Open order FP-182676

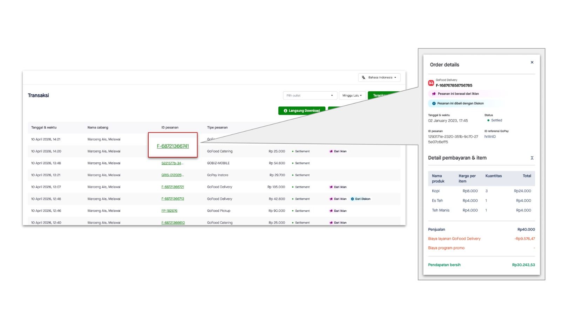[169, 211]
